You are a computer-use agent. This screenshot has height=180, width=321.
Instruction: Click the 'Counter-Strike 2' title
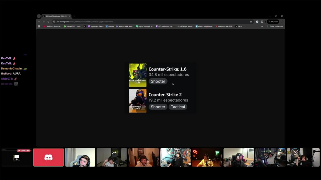[165, 95]
